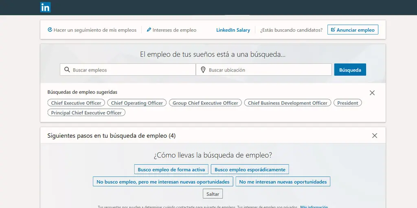Click the Siguientes pasos en tu búsqueda heading
Screen dimensions: 417x208
coord(112,136)
